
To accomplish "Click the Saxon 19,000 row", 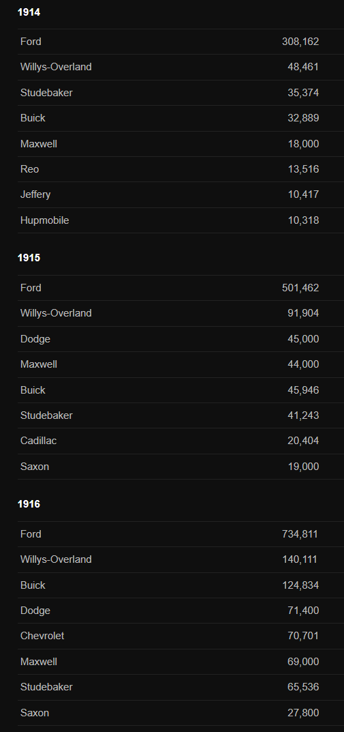I will 181,467.
